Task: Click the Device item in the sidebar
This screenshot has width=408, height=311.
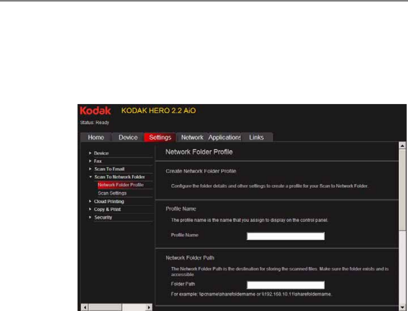Action: pyautogui.click(x=101, y=153)
